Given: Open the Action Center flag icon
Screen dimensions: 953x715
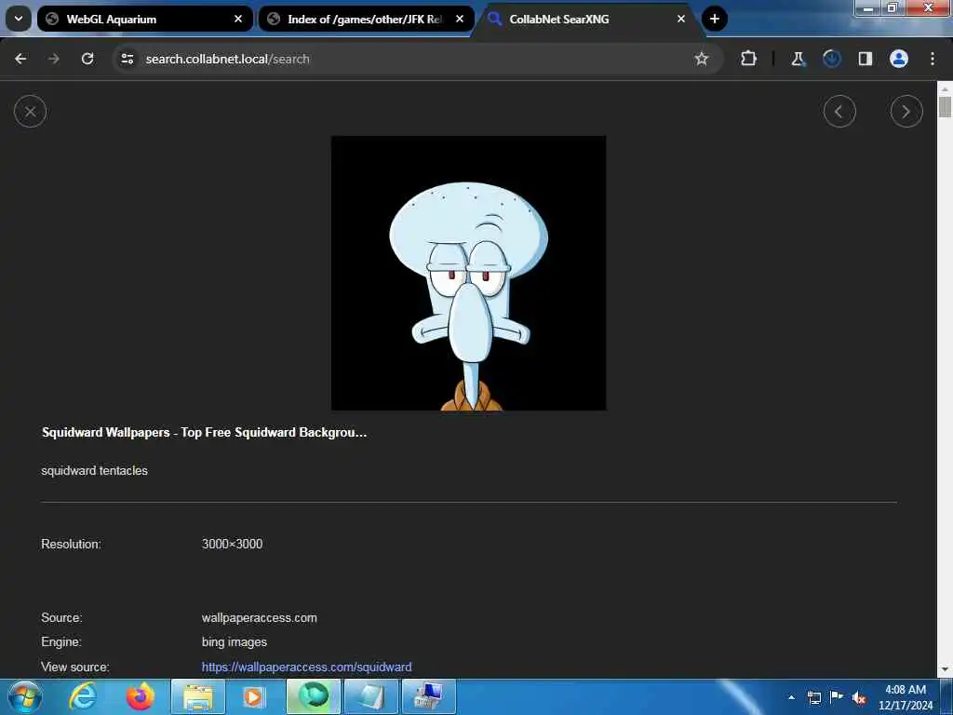Looking at the screenshot, I should point(837,696).
